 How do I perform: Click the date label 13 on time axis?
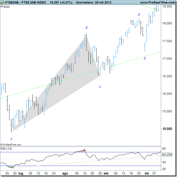[x=123, y=173]
